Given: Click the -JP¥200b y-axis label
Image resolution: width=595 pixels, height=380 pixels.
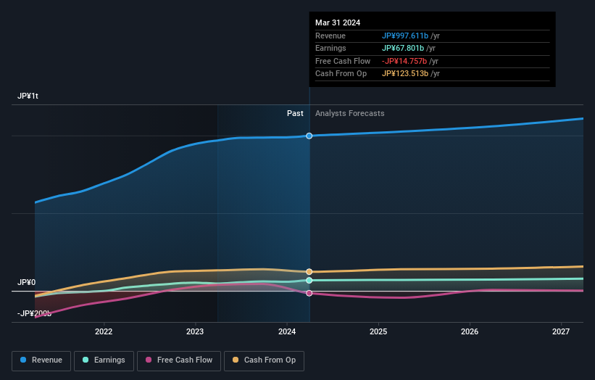Looking at the screenshot, I should pyautogui.click(x=34, y=313).
